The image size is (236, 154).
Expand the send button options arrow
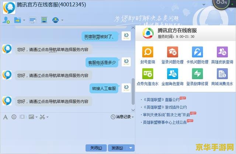(131, 148)
